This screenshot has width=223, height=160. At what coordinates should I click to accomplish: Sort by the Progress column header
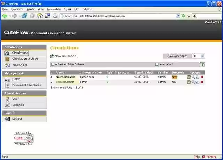[178, 72]
